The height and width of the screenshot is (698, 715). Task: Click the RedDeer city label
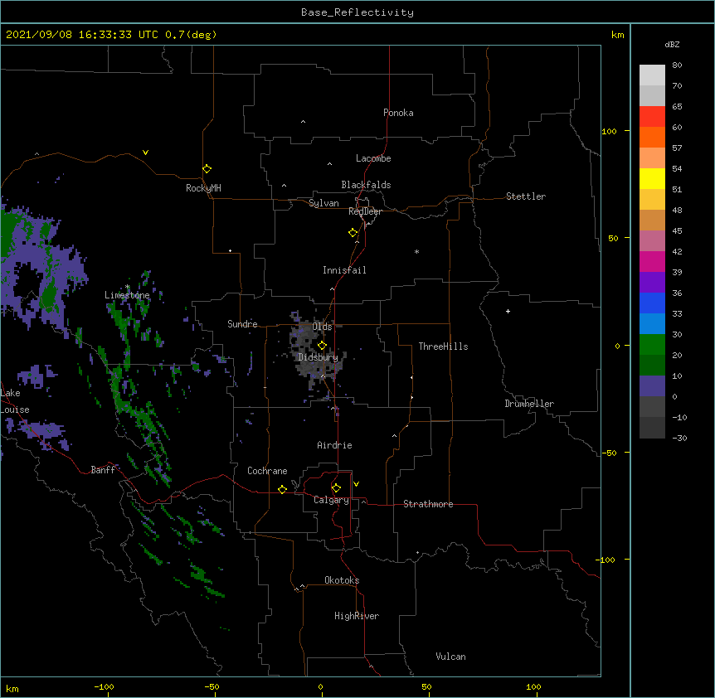(365, 211)
